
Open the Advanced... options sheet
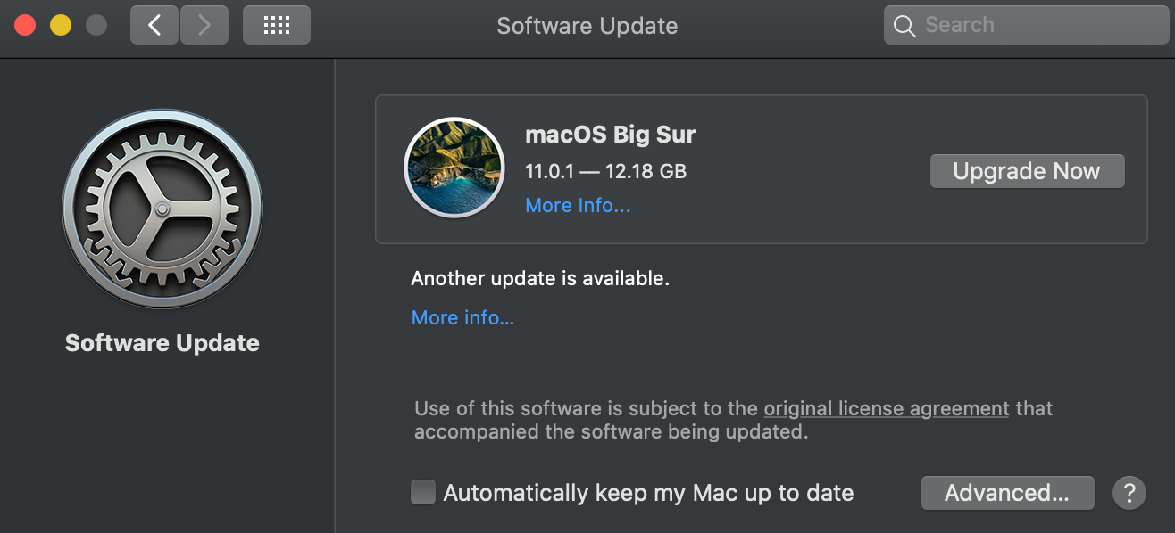pos(1007,492)
